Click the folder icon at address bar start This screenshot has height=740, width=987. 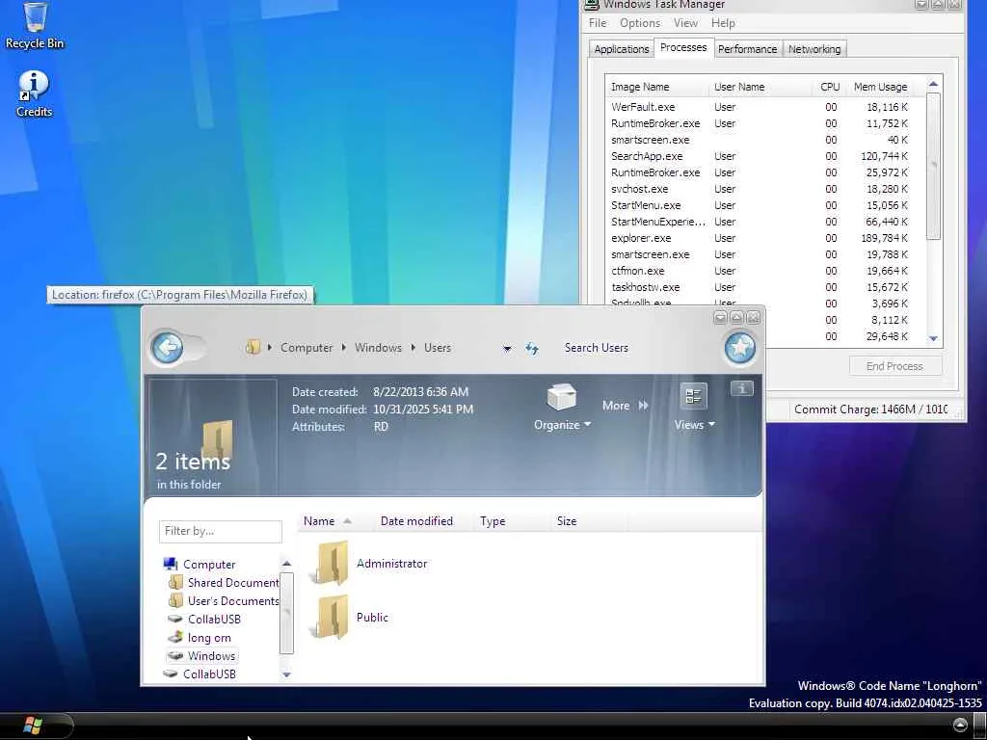253,347
